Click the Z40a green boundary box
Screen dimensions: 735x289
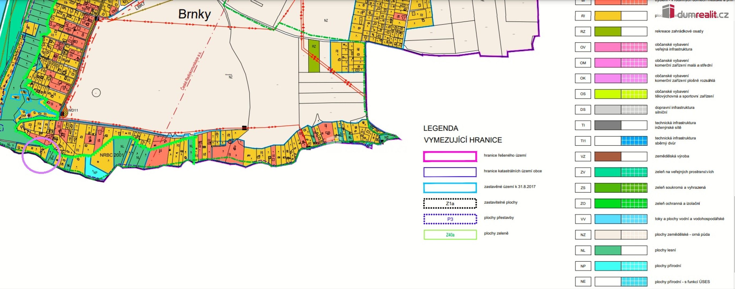[450, 235]
